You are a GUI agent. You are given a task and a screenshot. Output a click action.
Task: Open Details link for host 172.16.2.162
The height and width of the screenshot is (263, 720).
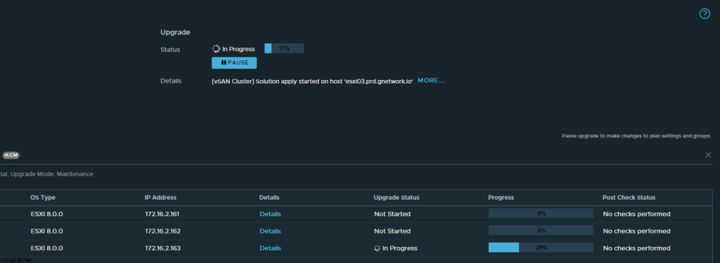click(x=270, y=231)
